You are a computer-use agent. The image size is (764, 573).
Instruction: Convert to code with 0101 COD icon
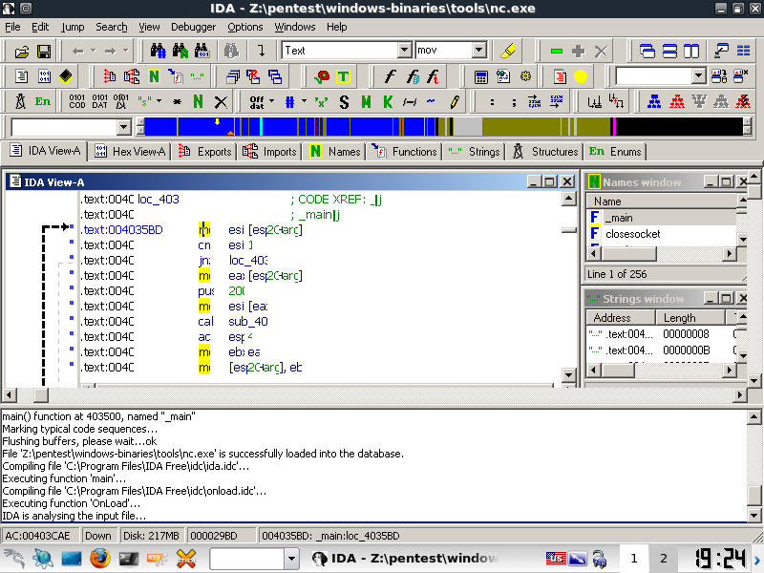[77, 101]
